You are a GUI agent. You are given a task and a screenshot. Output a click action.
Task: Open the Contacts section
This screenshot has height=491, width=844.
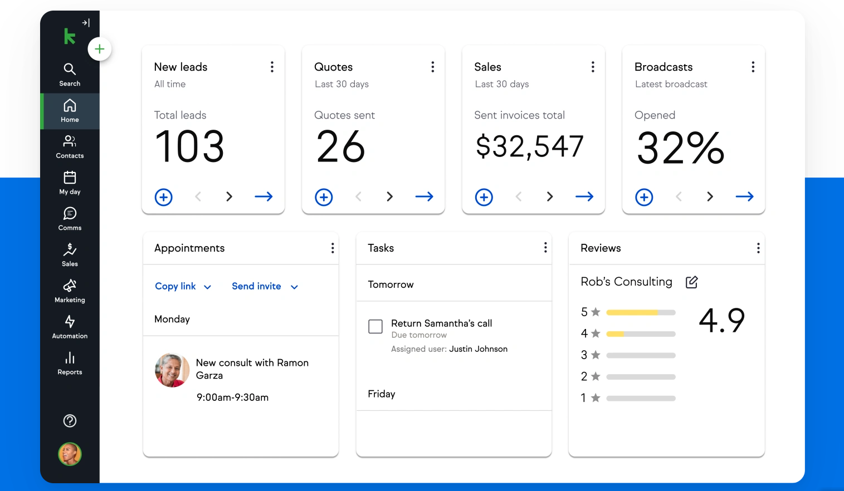pos(70,147)
